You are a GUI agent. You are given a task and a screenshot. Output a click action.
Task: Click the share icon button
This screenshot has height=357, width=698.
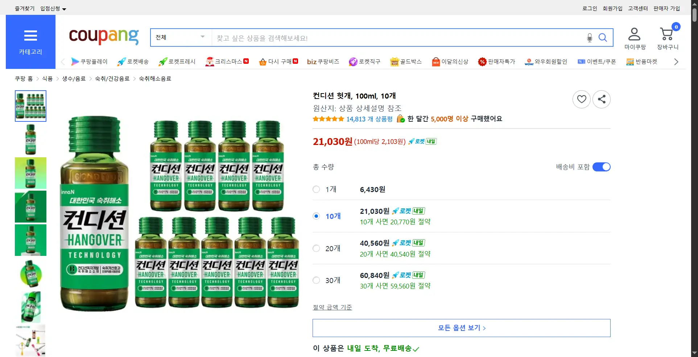tap(601, 99)
